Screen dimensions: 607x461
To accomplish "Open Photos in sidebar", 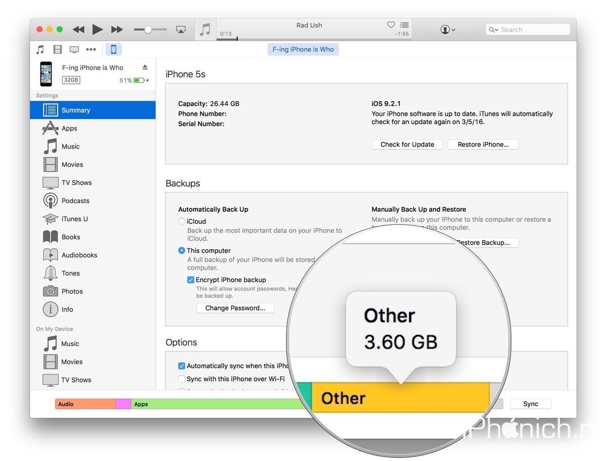I will (x=93, y=291).
